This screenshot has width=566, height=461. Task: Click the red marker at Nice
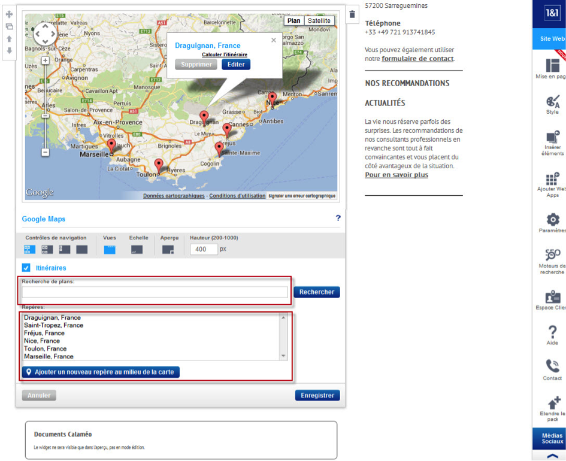[272, 99]
